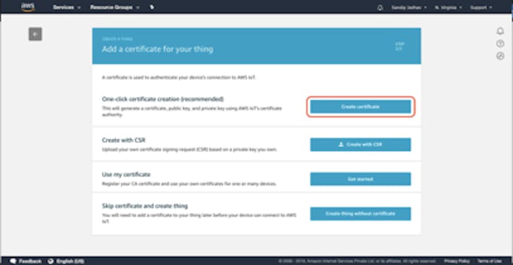The width and height of the screenshot is (513, 265).
Task: Expand the Resource Groups dropdown
Action: pyautogui.click(x=114, y=7)
